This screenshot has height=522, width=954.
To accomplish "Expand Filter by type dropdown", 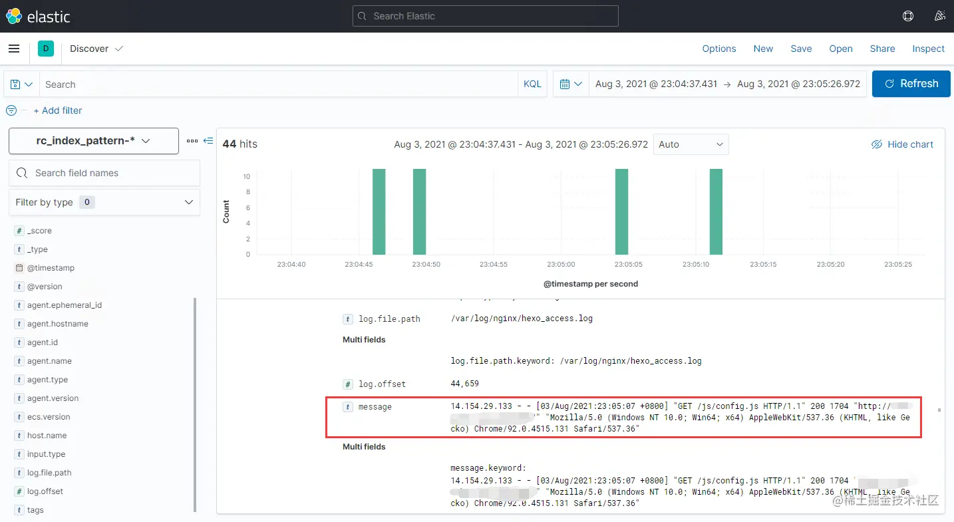I will [x=104, y=202].
